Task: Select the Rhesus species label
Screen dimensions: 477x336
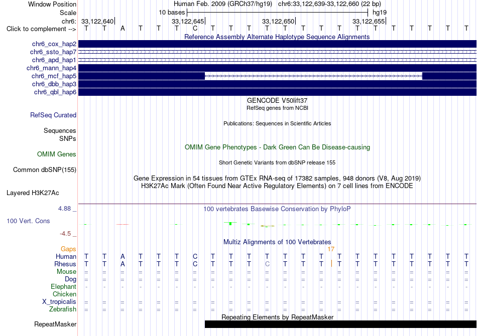Action: tap(65, 264)
